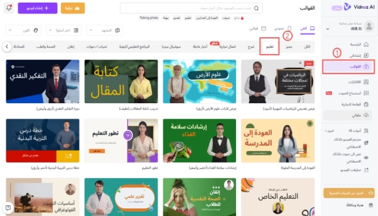
Task: Select عمودي vertical orientation
Action: coord(282,29)
